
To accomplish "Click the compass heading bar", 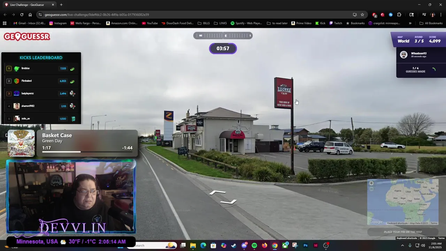I will tap(223, 36).
